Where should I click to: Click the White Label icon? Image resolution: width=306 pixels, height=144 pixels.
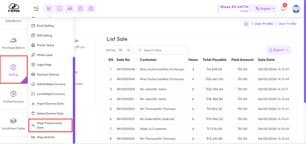tap(33, 55)
